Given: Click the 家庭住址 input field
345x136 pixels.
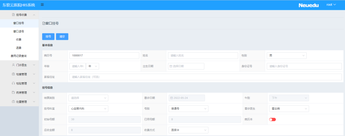Looking at the screenshot, I should point(205,77).
